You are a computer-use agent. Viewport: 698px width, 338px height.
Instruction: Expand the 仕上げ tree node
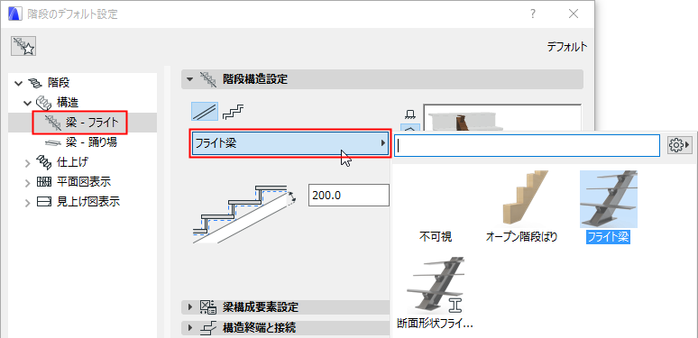[29, 163]
